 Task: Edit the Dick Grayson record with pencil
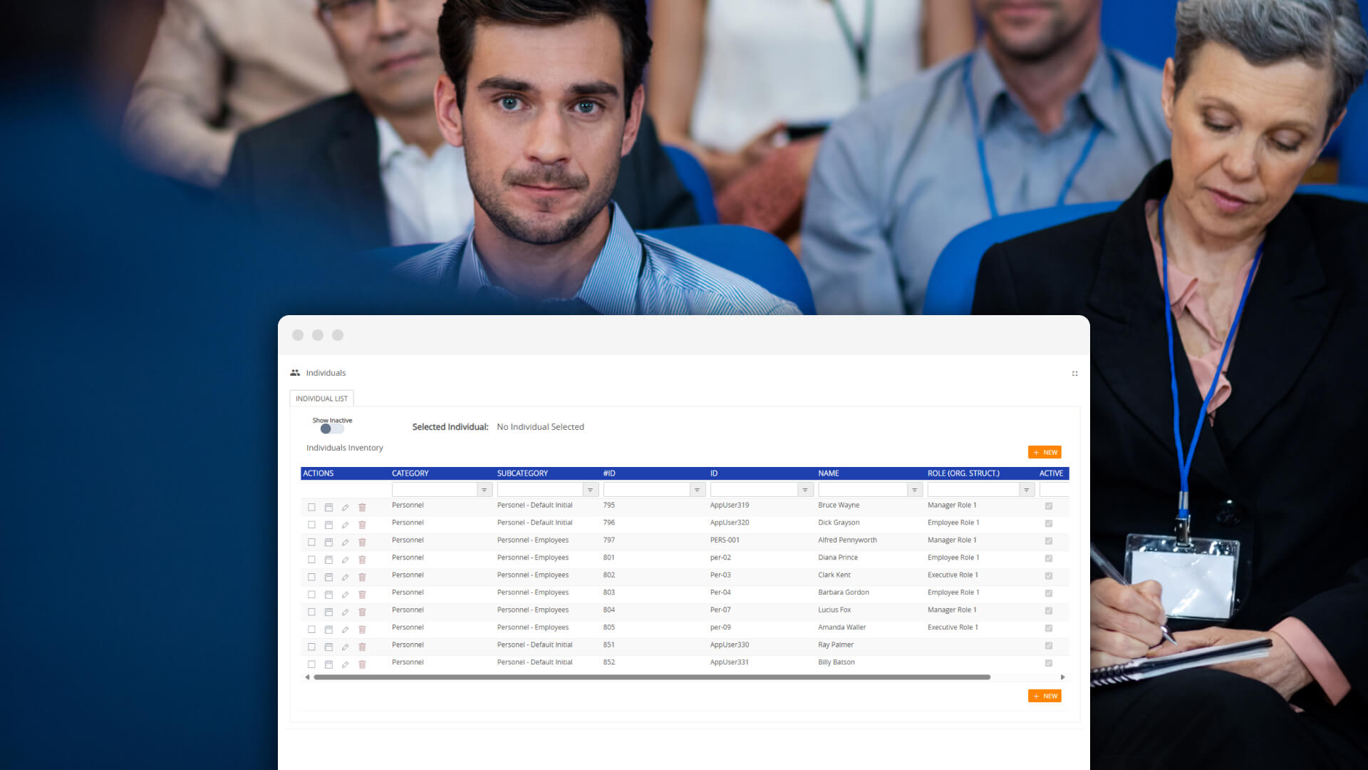[x=345, y=525]
